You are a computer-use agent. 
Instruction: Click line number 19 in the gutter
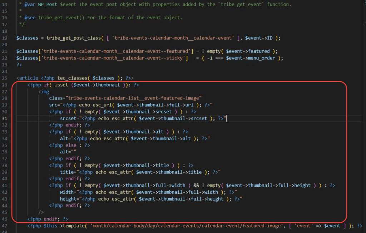coord(5,38)
